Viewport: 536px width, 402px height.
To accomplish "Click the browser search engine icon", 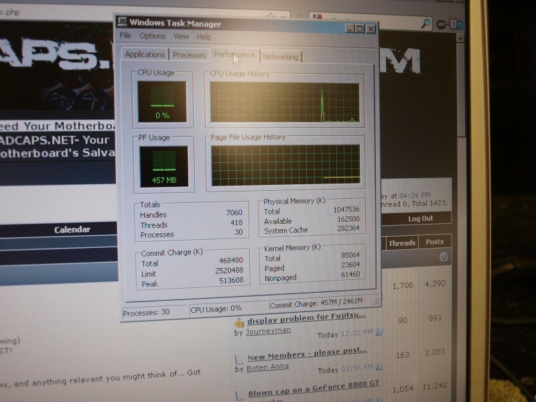I will 316,16.
